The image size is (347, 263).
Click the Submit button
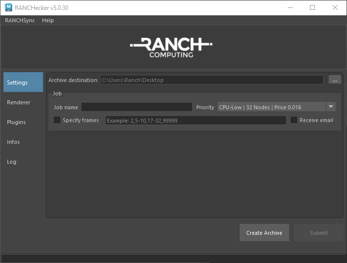click(x=318, y=233)
